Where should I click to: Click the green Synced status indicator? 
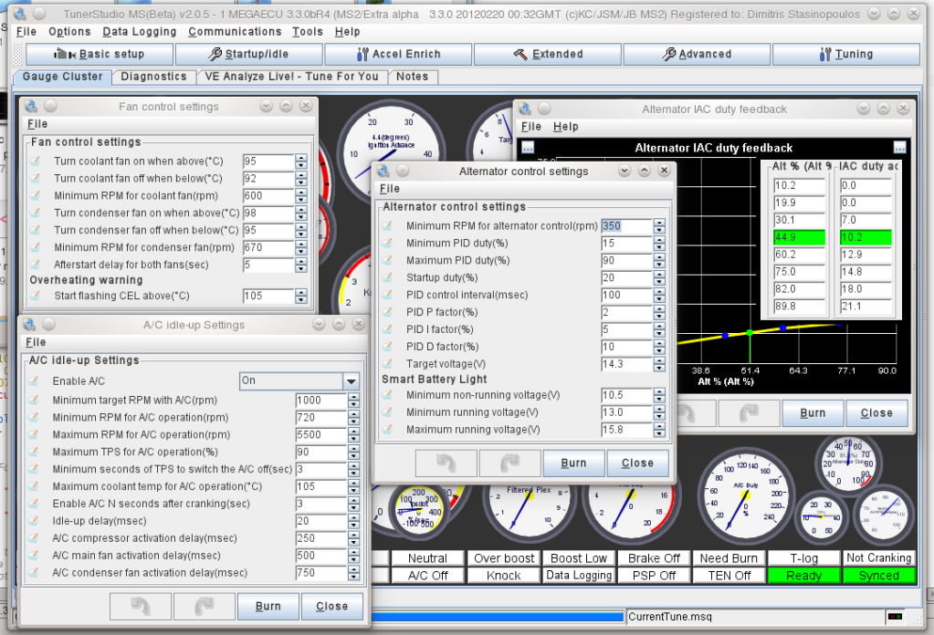[x=879, y=576]
